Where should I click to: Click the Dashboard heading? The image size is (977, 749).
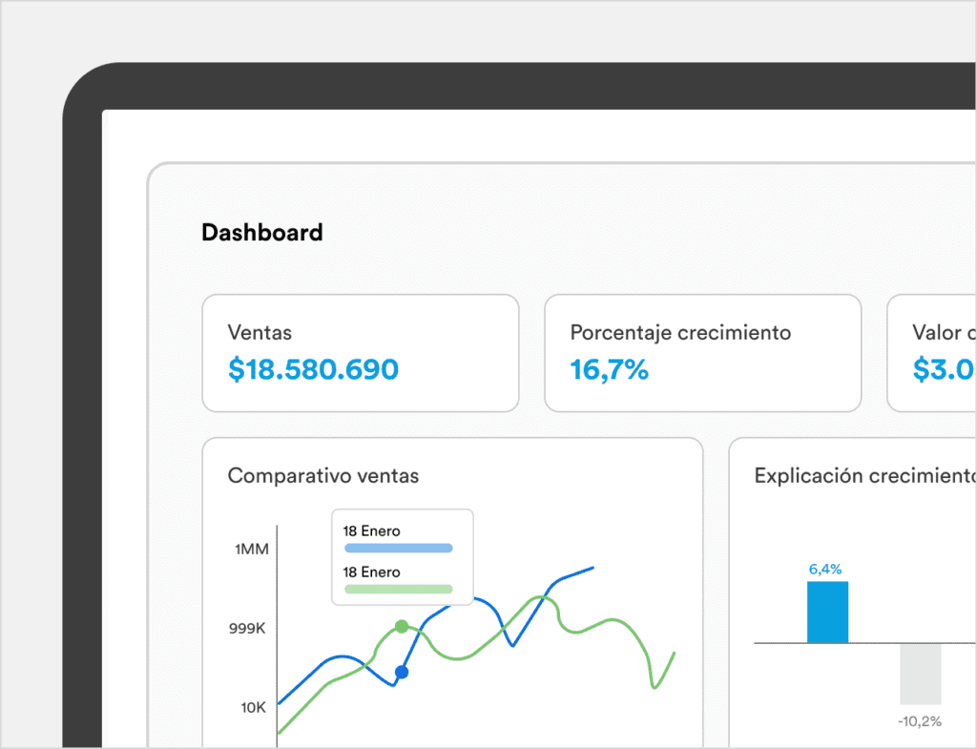261,232
